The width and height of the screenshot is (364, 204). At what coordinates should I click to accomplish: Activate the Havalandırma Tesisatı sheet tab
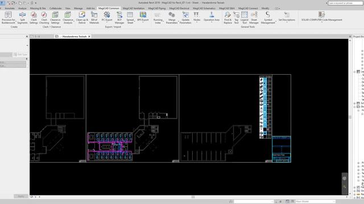tap(73, 36)
